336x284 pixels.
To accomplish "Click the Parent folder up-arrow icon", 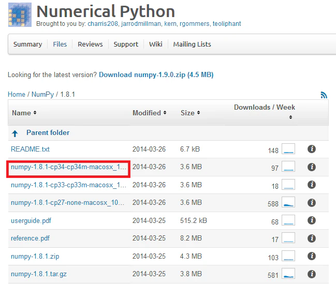I will coord(15,133).
